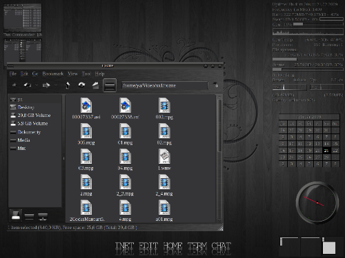Viewport: 345px width, 258px height.
Task: Toggle the computer view button toolbar icon
Action: [x=110, y=85]
